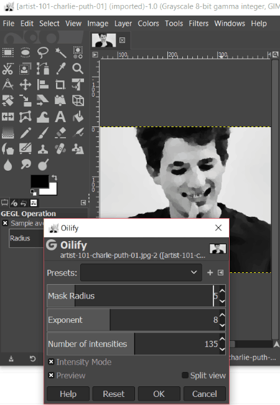
Task: Select the Blur/Sharpen droplet tool
Action: tap(8, 164)
